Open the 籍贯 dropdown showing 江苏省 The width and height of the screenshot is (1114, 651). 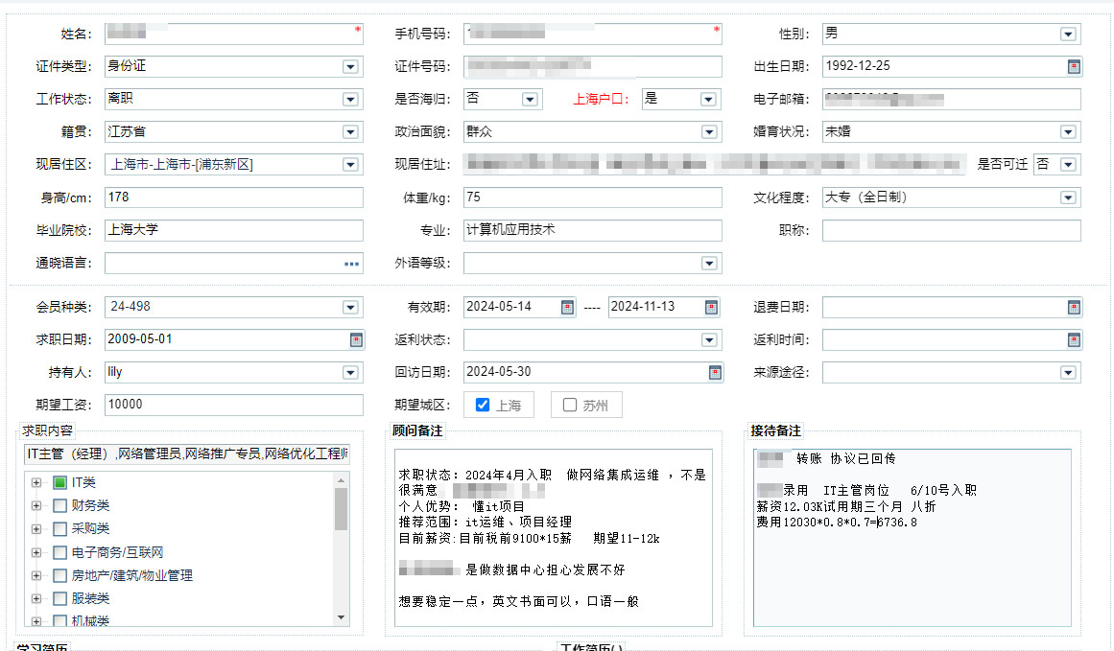350,132
